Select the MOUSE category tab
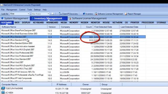 coord(106,23)
